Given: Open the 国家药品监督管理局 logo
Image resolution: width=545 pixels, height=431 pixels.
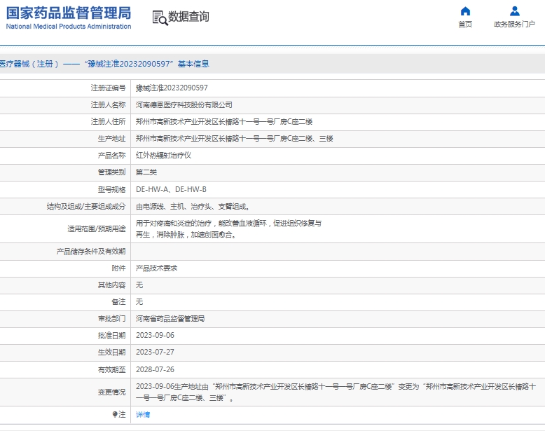Looking at the screenshot, I should [69, 18].
